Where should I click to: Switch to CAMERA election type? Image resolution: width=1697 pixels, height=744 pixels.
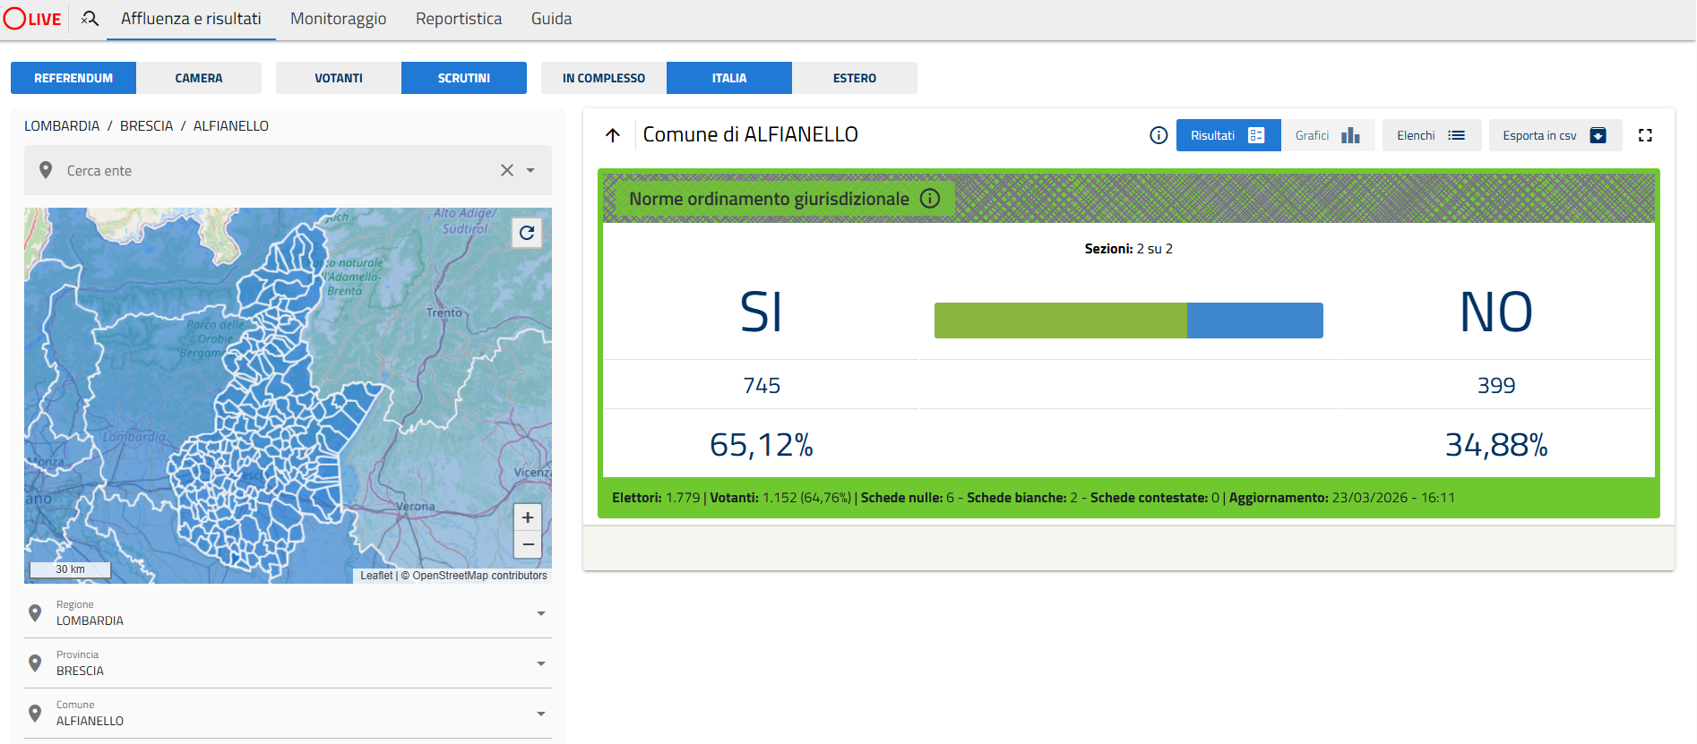click(x=199, y=78)
